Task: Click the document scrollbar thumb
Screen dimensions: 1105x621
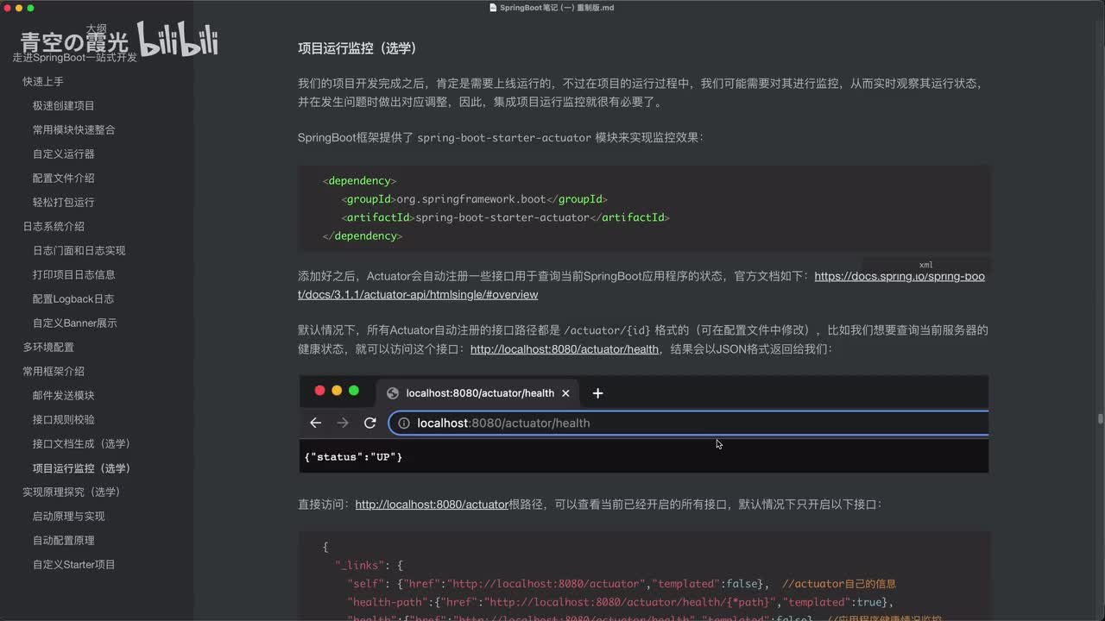Action: click(1101, 419)
